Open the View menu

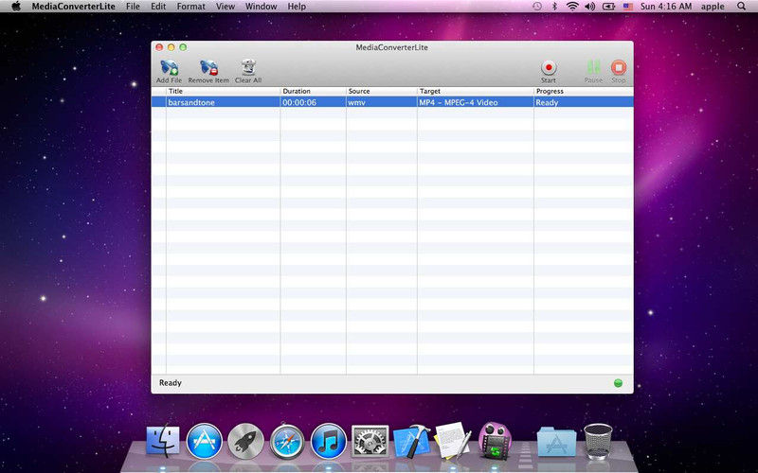pos(226,7)
